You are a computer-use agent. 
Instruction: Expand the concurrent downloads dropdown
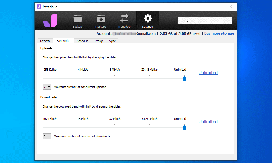(x=47, y=136)
